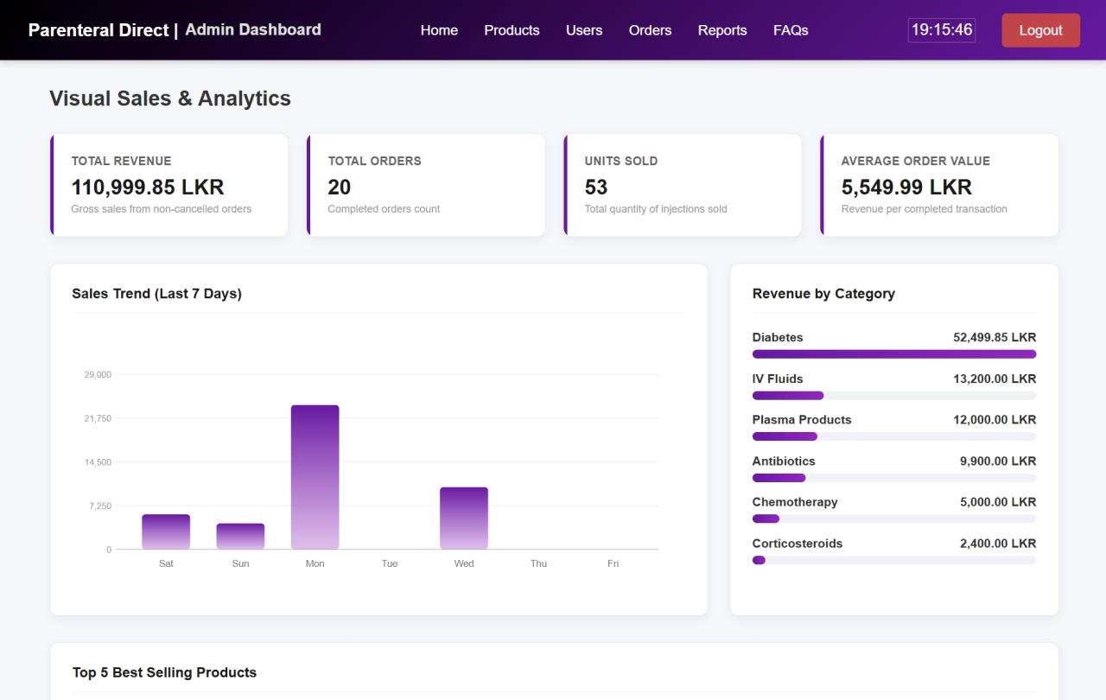1106x700 pixels.
Task: Click the live clock display
Action: coord(942,30)
